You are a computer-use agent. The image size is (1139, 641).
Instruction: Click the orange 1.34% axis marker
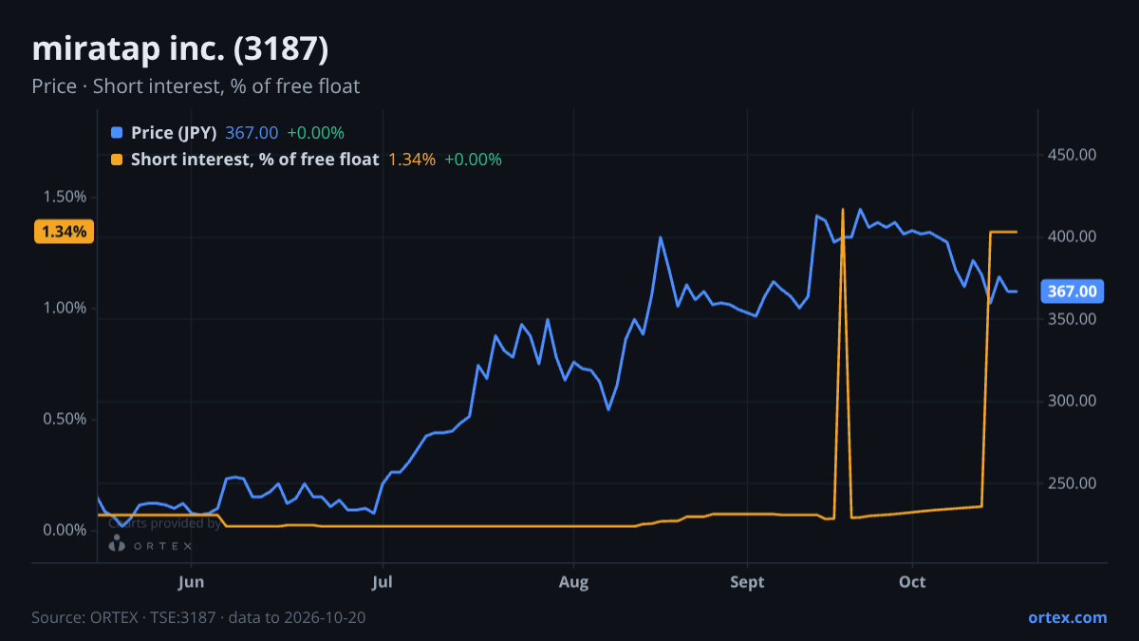pos(65,232)
